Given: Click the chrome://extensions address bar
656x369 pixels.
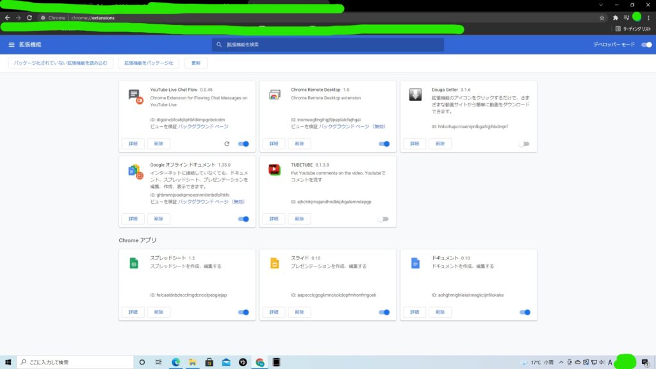Looking at the screenshot, I should (318, 18).
